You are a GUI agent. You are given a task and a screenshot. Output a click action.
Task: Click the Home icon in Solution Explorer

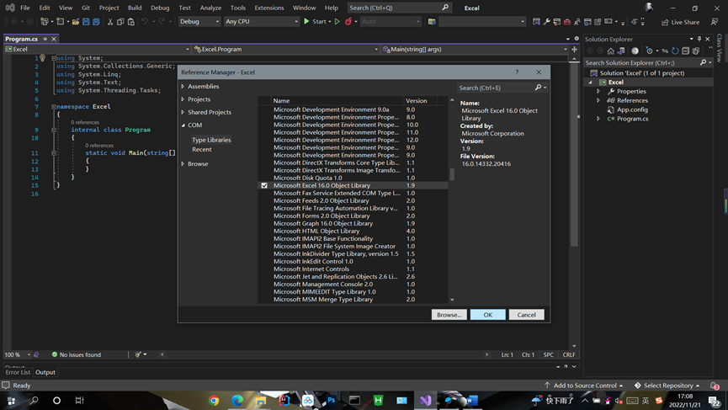(x=610, y=51)
